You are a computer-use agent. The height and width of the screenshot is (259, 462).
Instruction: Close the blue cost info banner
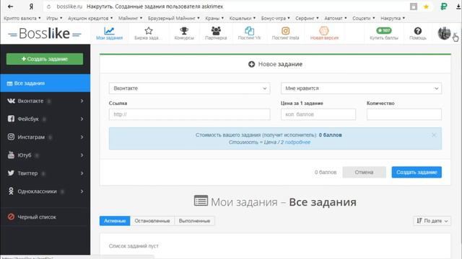tap(434, 135)
